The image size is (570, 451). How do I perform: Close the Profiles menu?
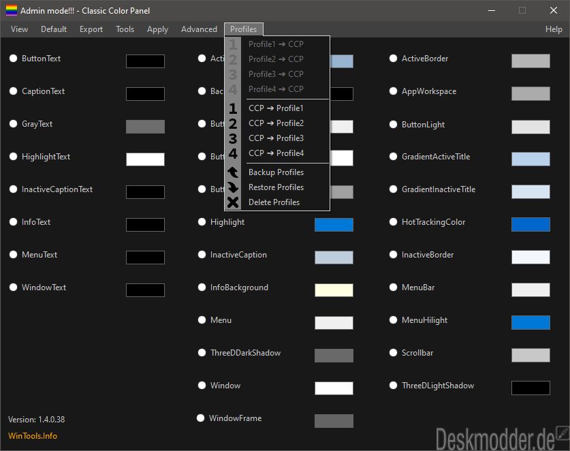(244, 29)
